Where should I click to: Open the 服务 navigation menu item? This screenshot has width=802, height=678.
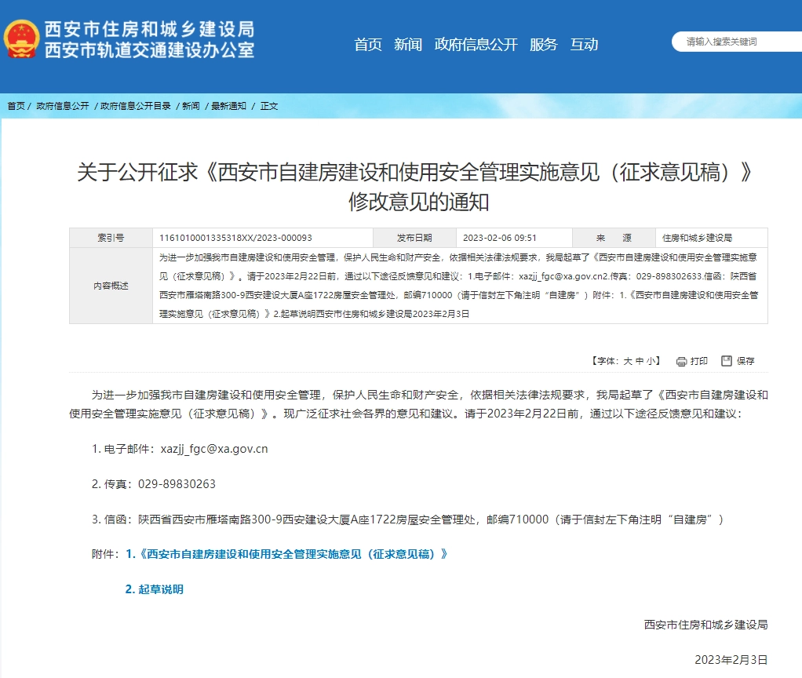544,45
